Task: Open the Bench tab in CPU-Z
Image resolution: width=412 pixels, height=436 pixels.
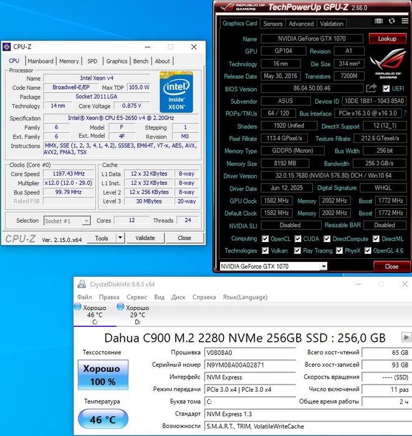Action: pos(141,61)
